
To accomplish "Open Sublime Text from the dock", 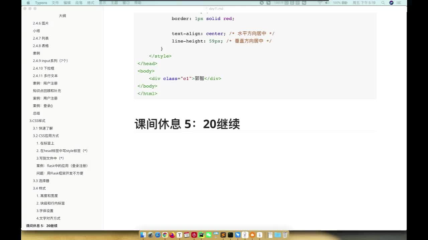I will [223, 235].
